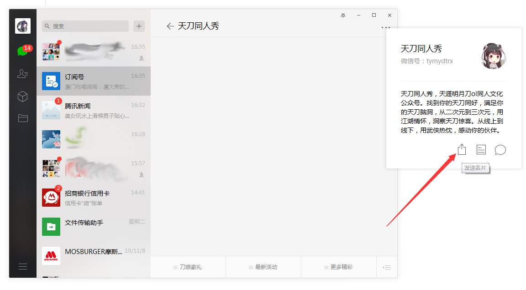Screen dimensions: 526x290
Task: Open the chat Files folder in sidebar
Action: coord(23,119)
